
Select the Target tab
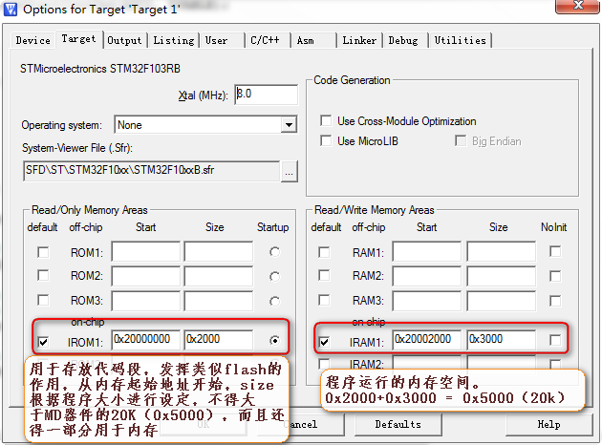79,39
